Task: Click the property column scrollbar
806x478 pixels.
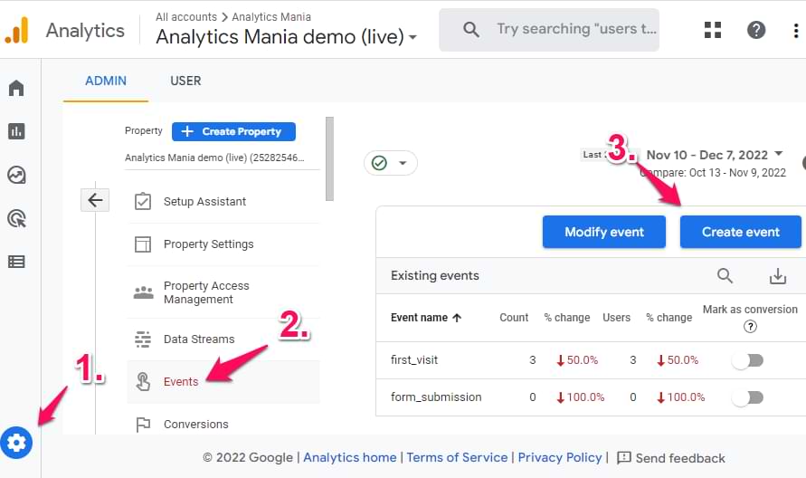Action: tap(329, 159)
